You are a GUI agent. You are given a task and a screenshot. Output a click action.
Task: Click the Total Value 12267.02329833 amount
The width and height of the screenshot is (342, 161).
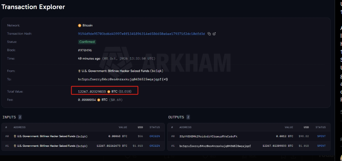92,92
